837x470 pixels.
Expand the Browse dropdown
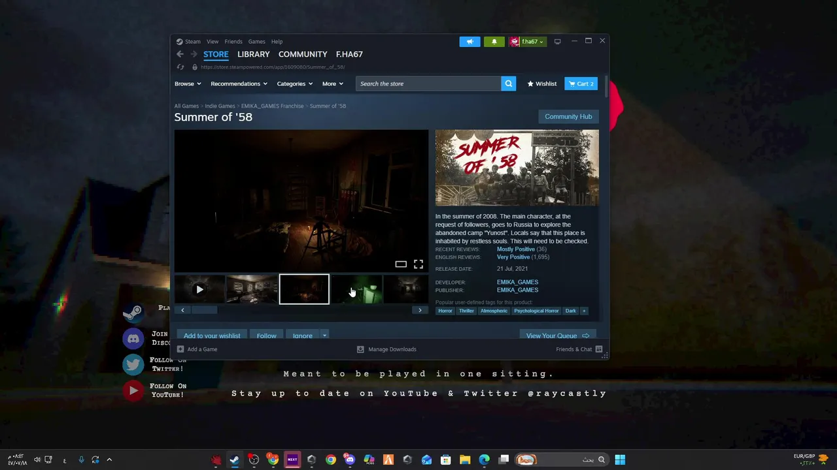pyautogui.click(x=188, y=84)
